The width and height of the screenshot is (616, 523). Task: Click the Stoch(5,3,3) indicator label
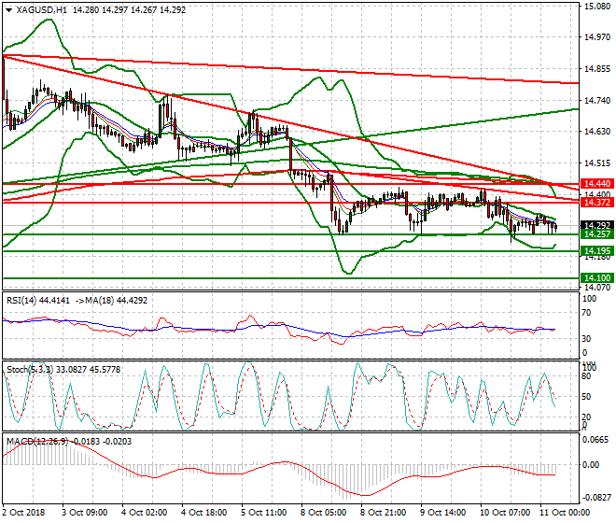pyautogui.click(x=30, y=370)
